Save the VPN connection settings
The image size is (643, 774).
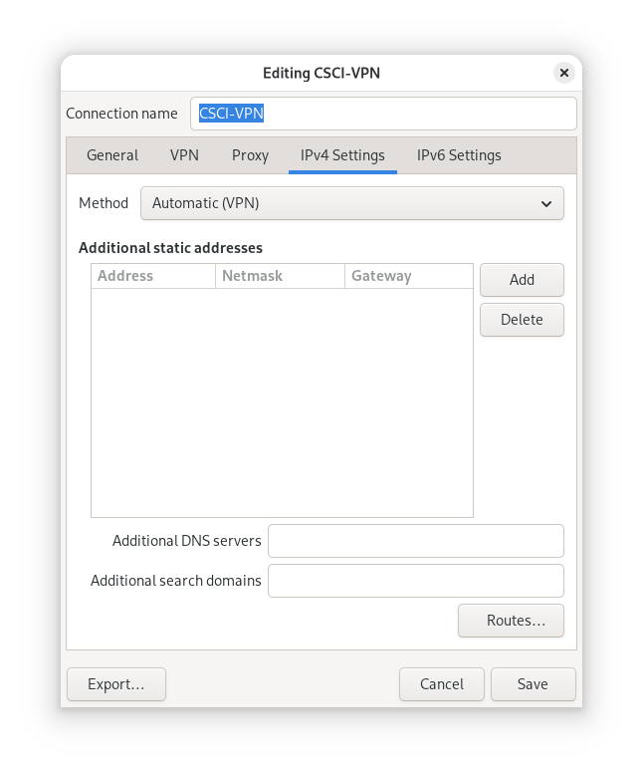point(533,684)
